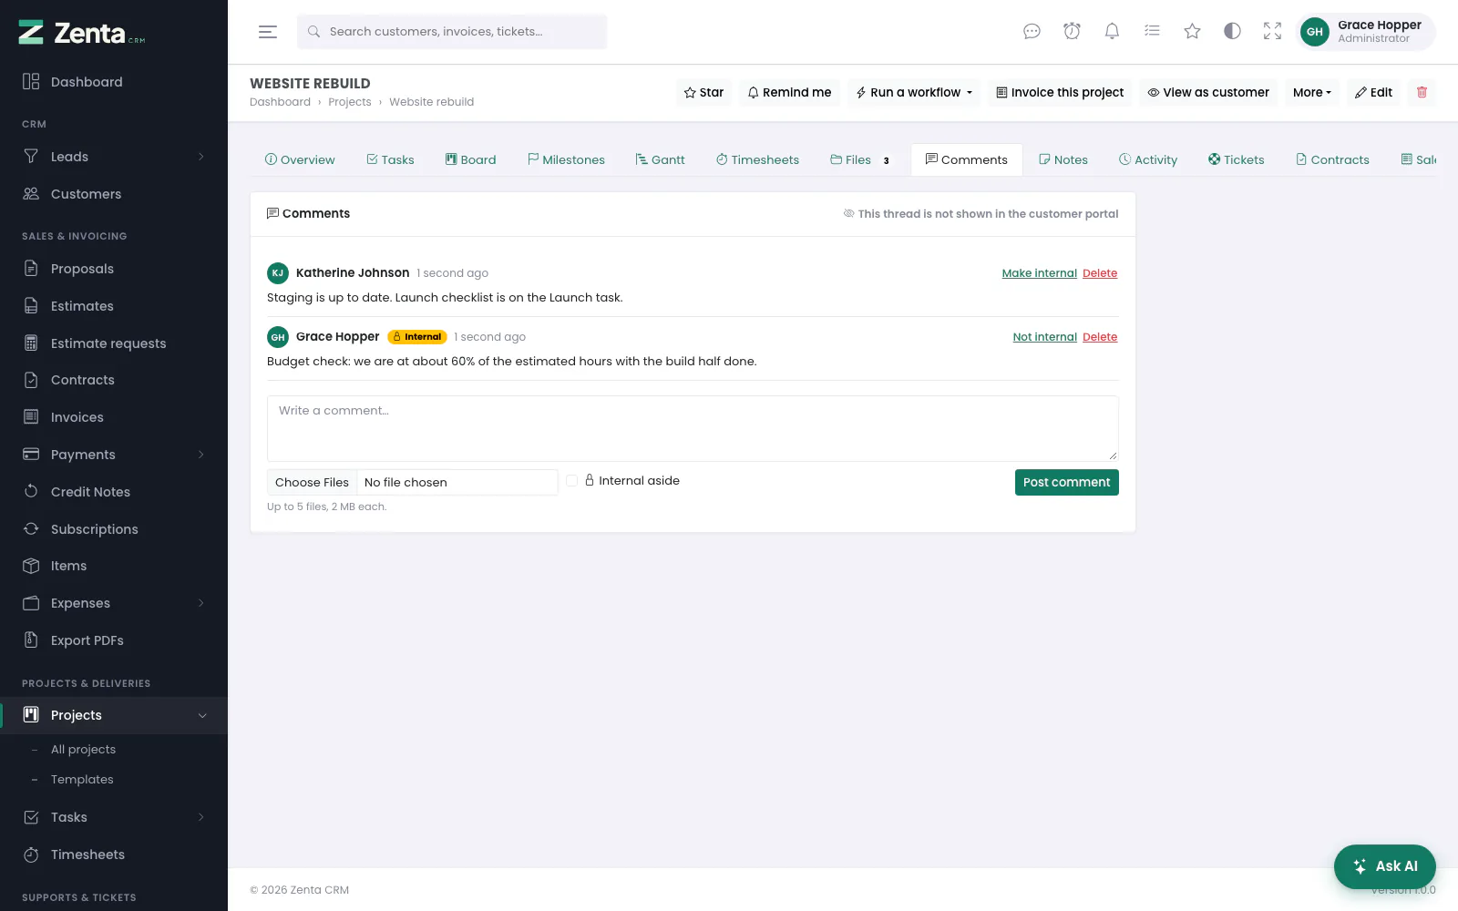Screen dimensions: 1458x911
Task: Click the Ask AI floating button
Action: pyautogui.click(x=1384, y=866)
